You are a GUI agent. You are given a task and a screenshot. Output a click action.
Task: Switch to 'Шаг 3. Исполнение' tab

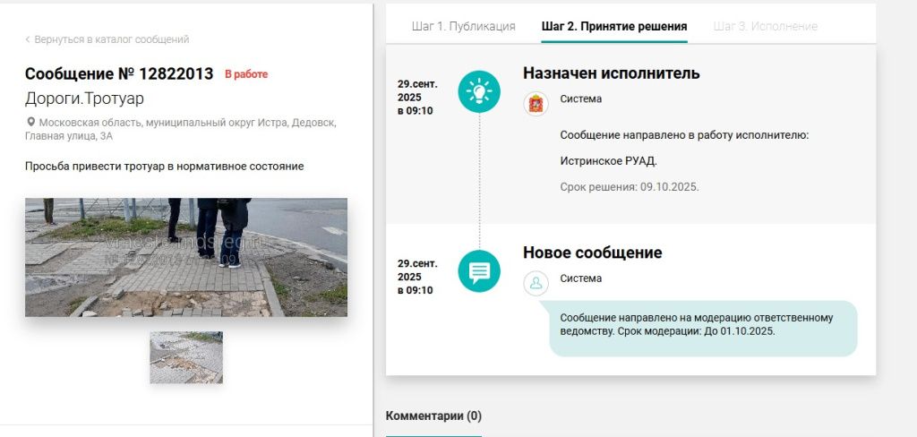[x=765, y=26]
